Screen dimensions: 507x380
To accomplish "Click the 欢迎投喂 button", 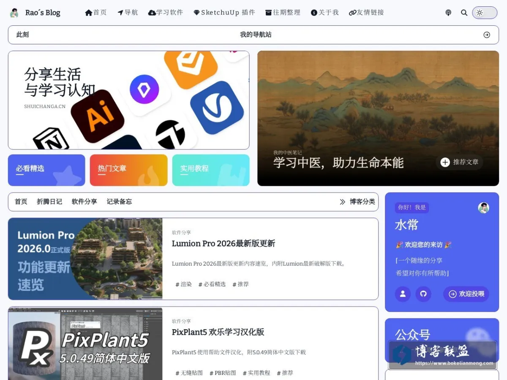I will point(466,294).
